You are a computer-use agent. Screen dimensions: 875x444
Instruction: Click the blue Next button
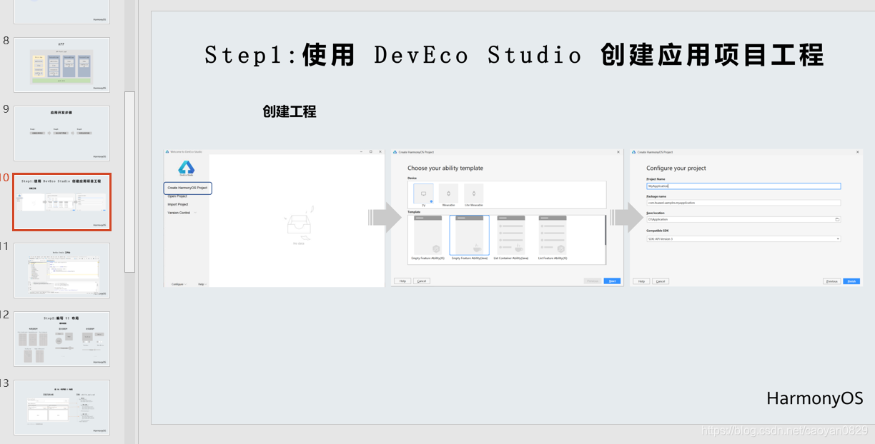612,281
